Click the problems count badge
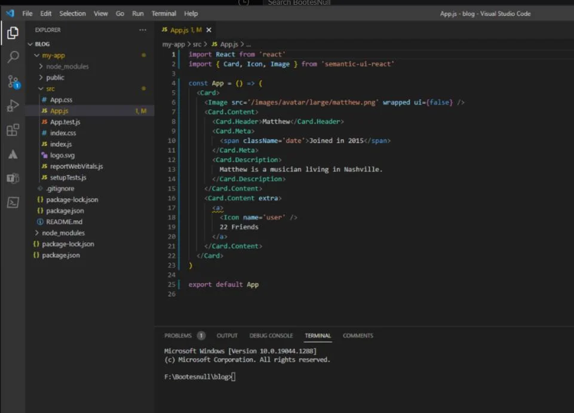The image size is (574, 413). [x=201, y=336]
